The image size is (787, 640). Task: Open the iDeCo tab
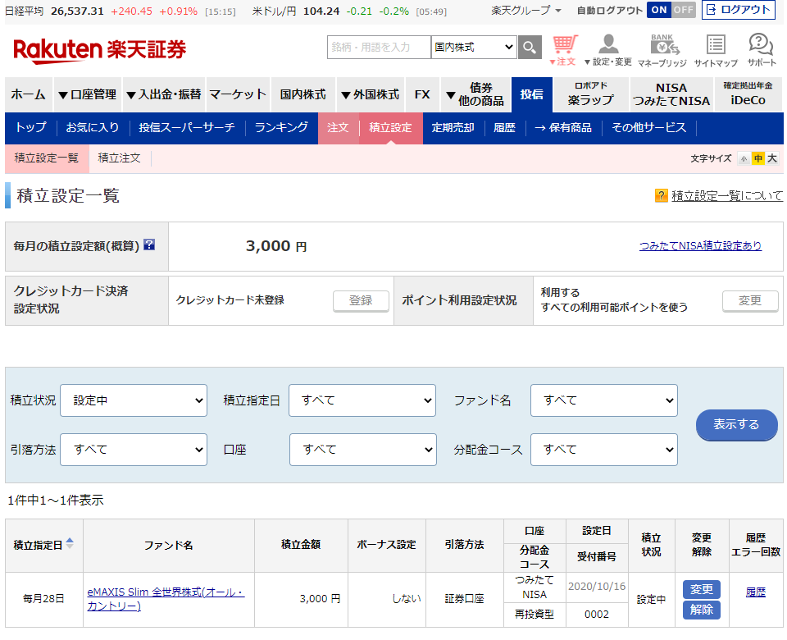pos(748,94)
